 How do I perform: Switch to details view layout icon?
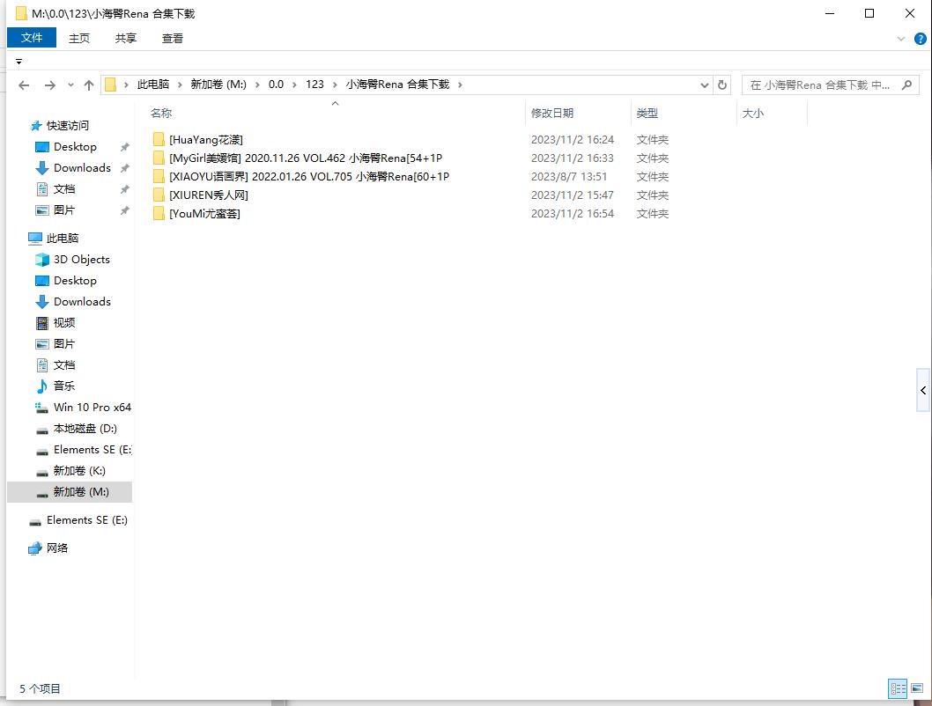pos(898,688)
